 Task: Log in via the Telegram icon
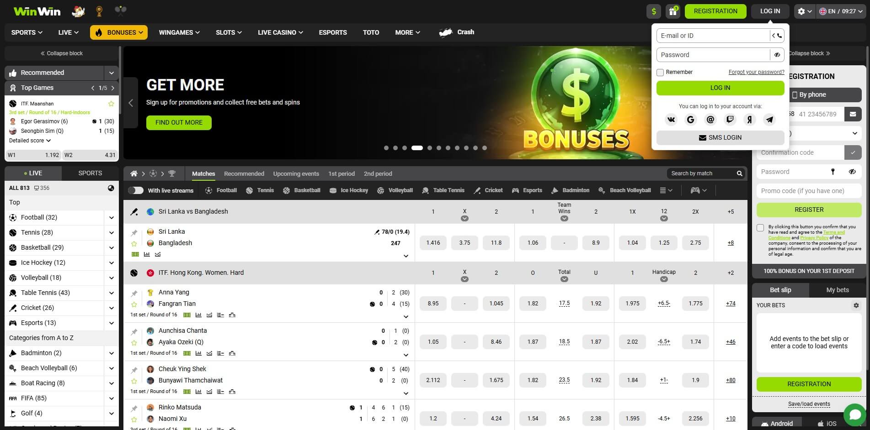pos(769,120)
